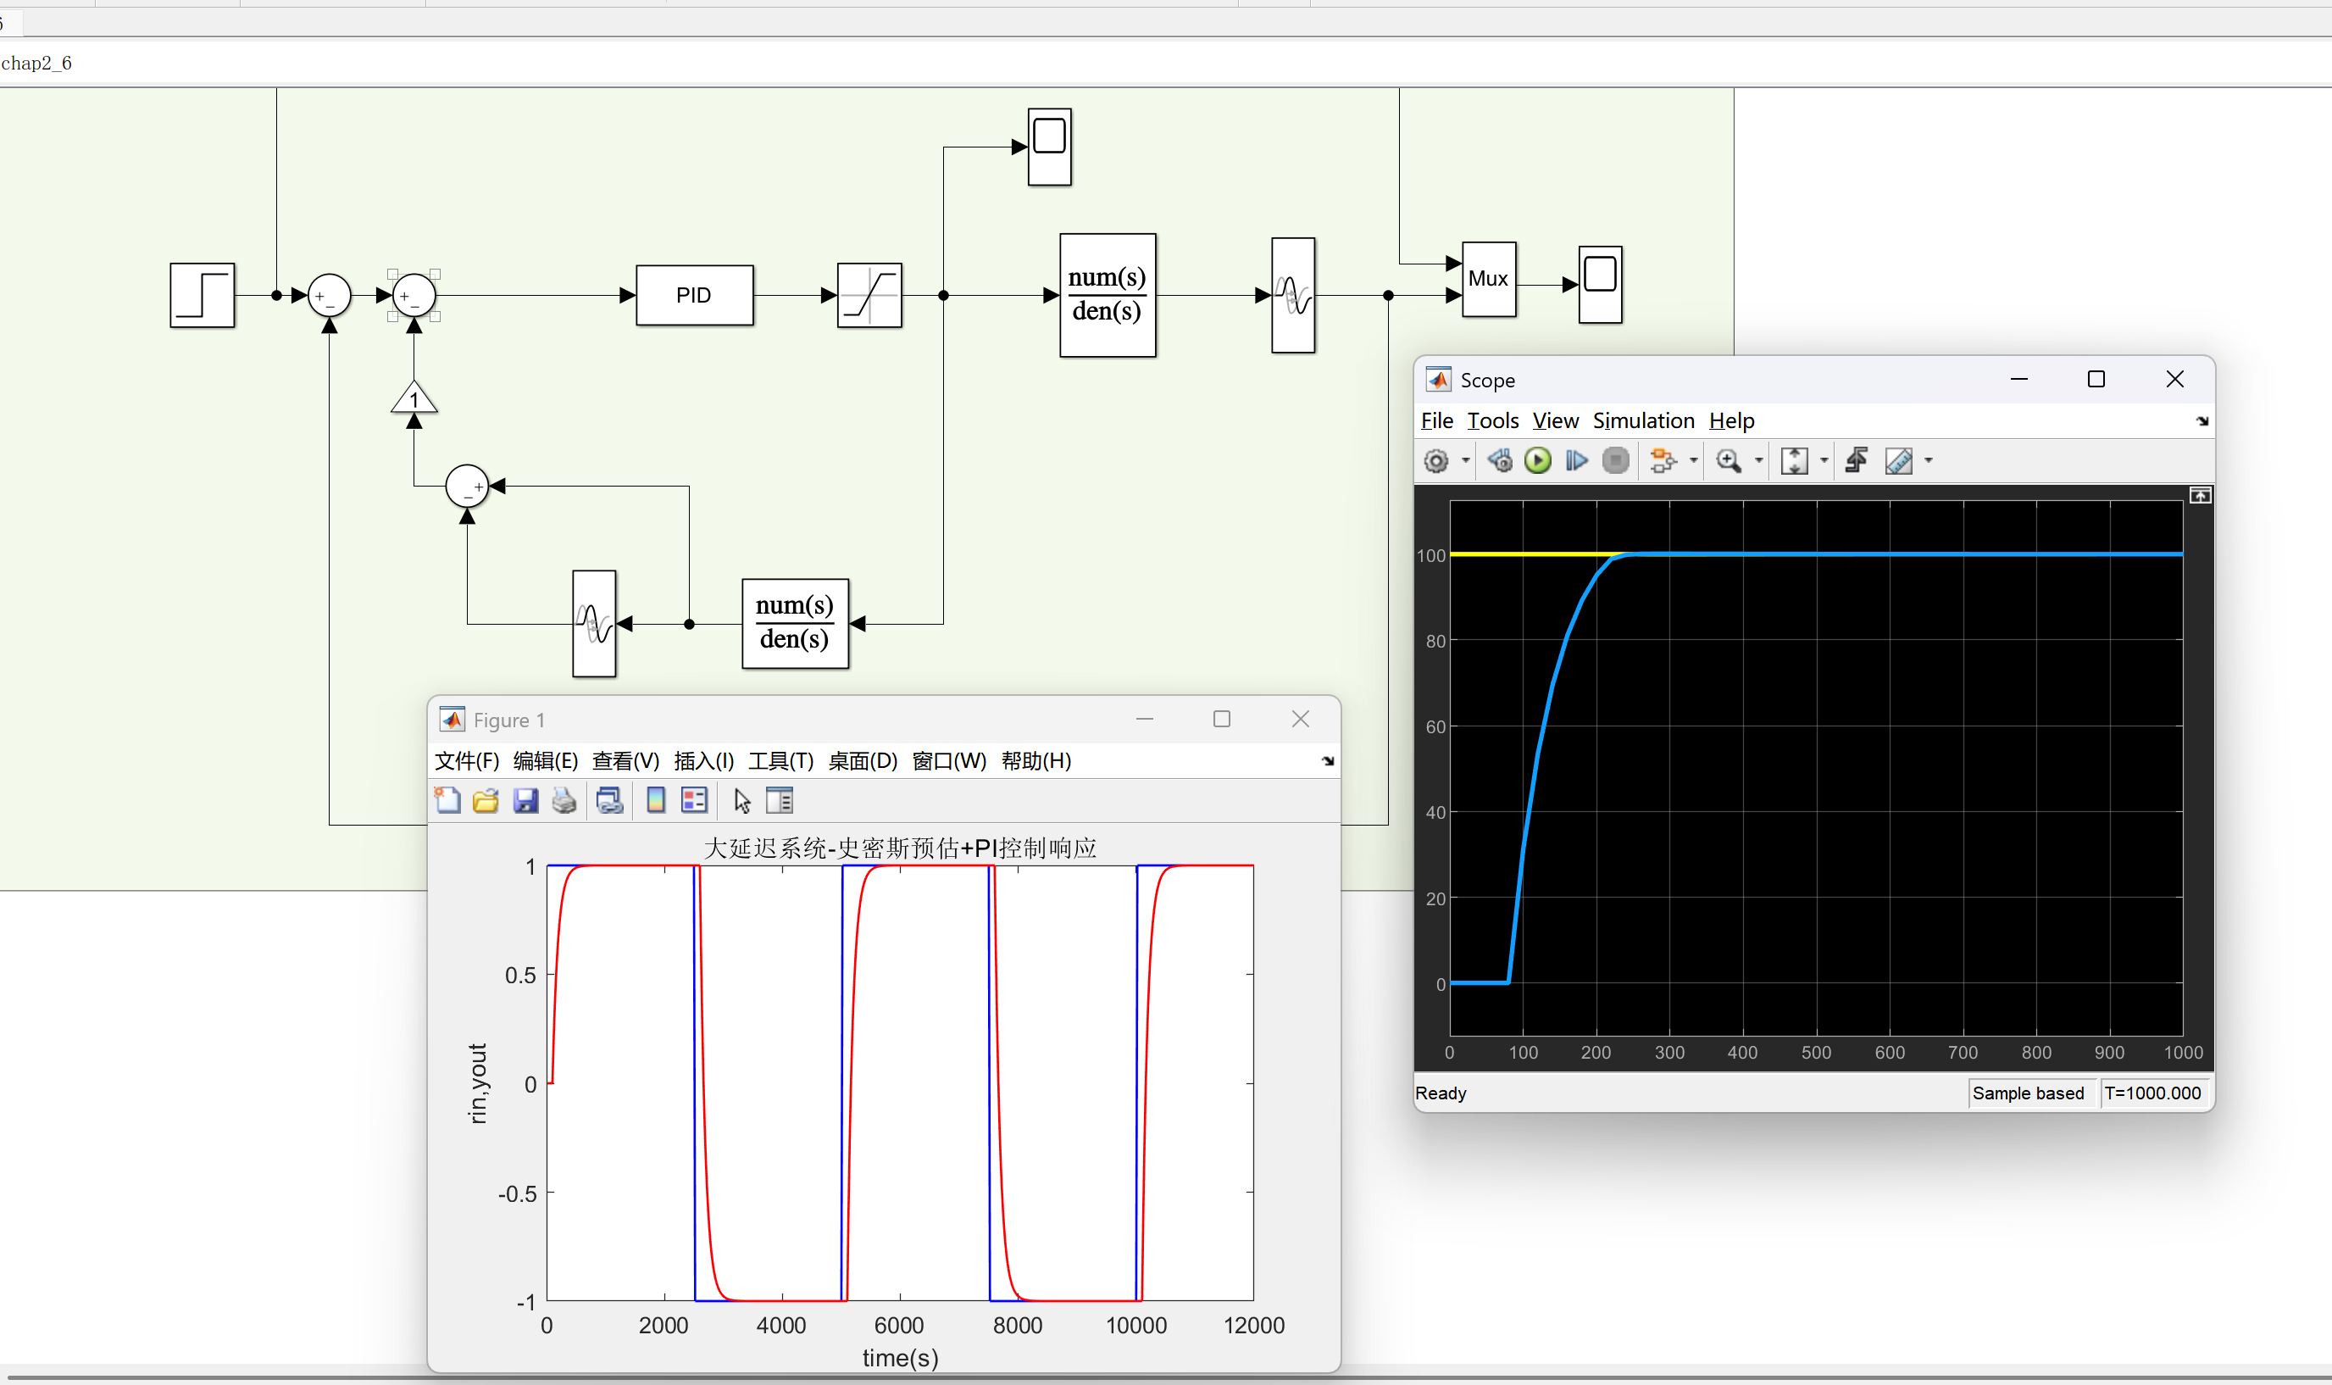Expand the zoom tool dropdown arrow
This screenshot has width=2332, height=1385.
(x=1759, y=460)
